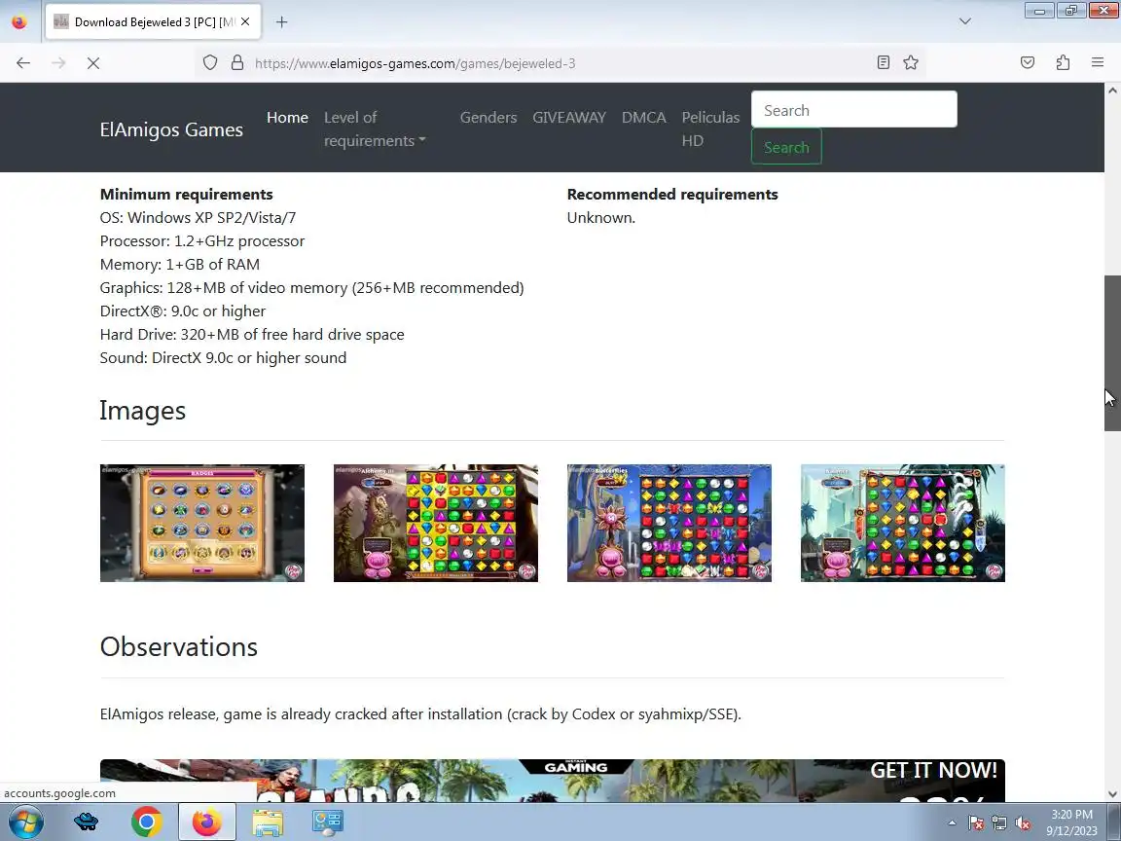Viewport: 1121px width, 841px height.
Task: Open Windows Explorer folder in taskbar
Action: pos(268,822)
